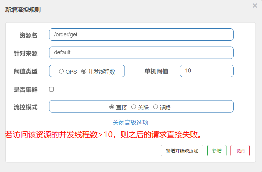Choose the 并发线程数 radio option

coord(84,71)
